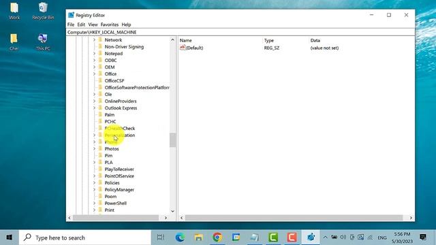Image resolution: width=436 pixels, height=245 pixels.
Task: Open the network icon in system tray
Action: click(x=370, y=238)
